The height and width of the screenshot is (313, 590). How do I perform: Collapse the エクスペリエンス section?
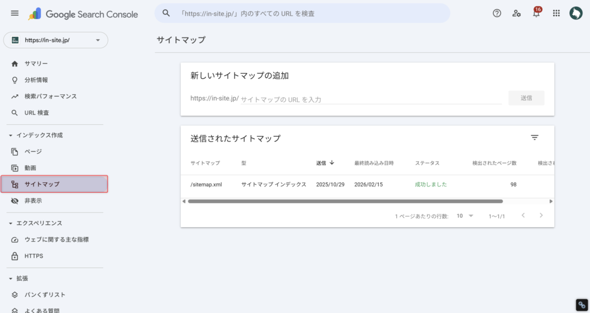tap(10, 223)
